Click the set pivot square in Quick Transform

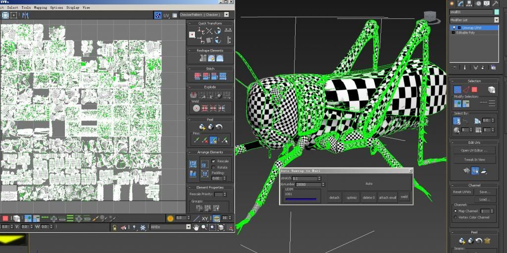(x=192, y=35)
